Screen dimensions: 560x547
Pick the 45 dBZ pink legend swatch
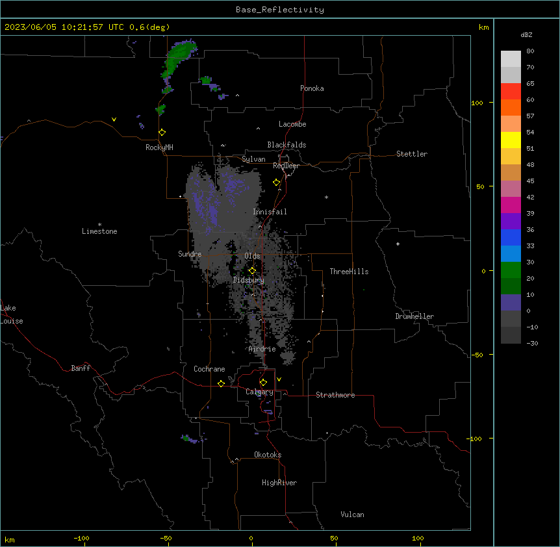click(511, 188)
